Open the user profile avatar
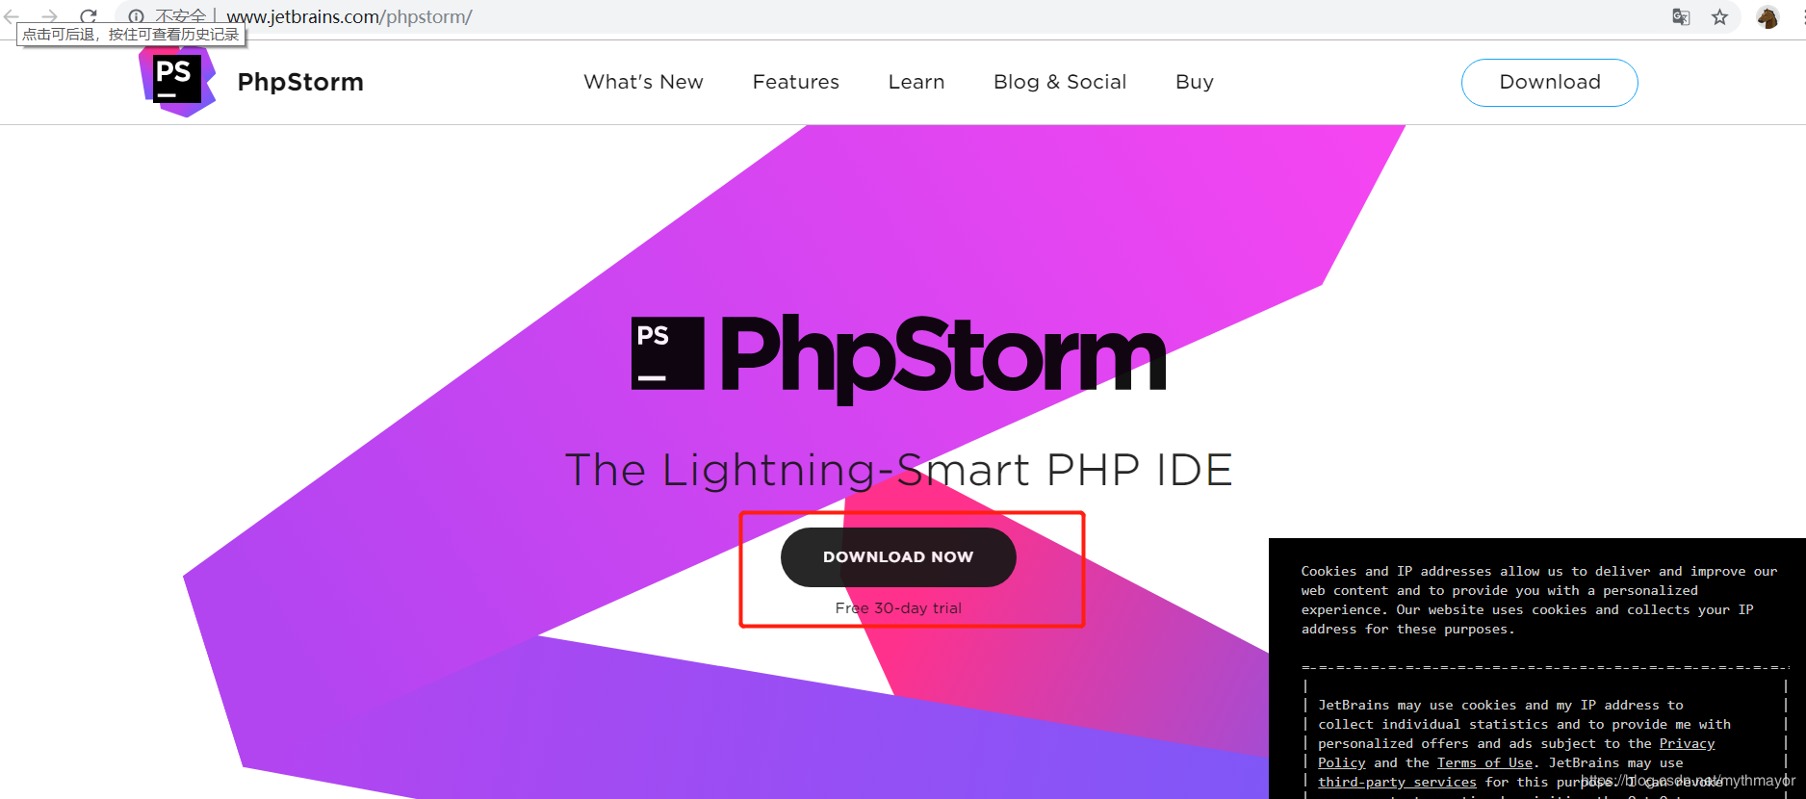Viewport: 1806px width, 799px height. 1767,16
